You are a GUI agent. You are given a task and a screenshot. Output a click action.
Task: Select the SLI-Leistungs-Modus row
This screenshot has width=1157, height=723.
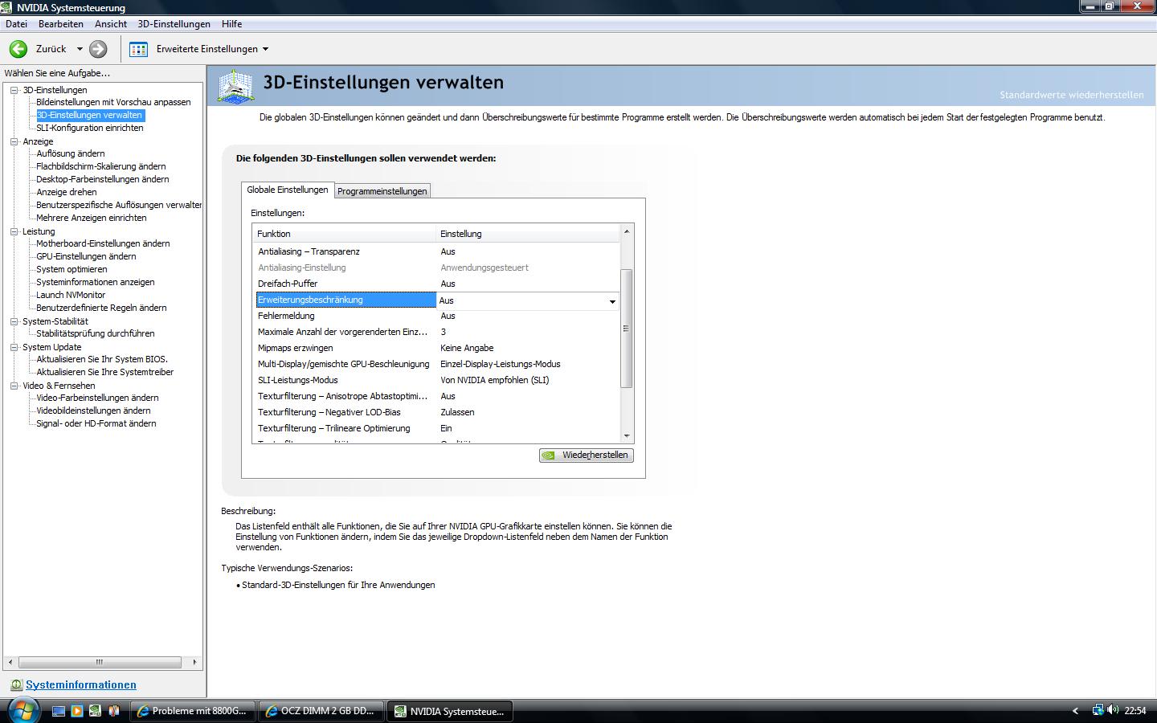(x=437, y=380)
